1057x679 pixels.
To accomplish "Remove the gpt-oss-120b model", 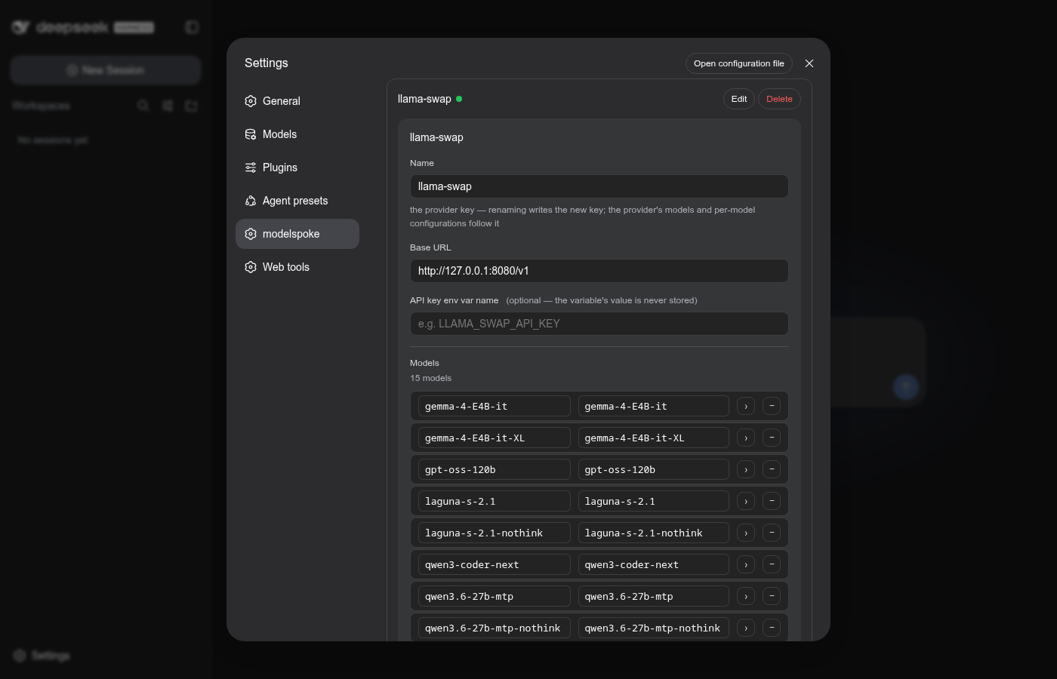I will click(772, 469).
